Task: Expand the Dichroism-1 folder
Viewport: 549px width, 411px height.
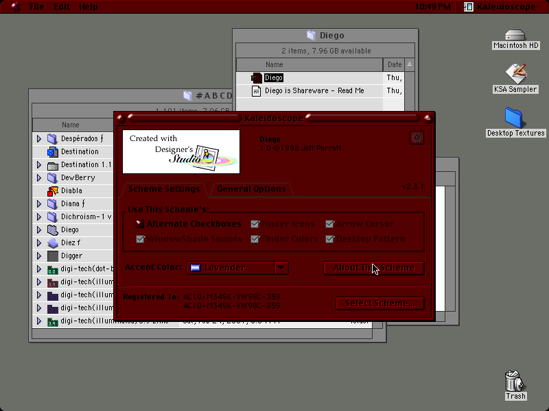Action: point(39,216)
